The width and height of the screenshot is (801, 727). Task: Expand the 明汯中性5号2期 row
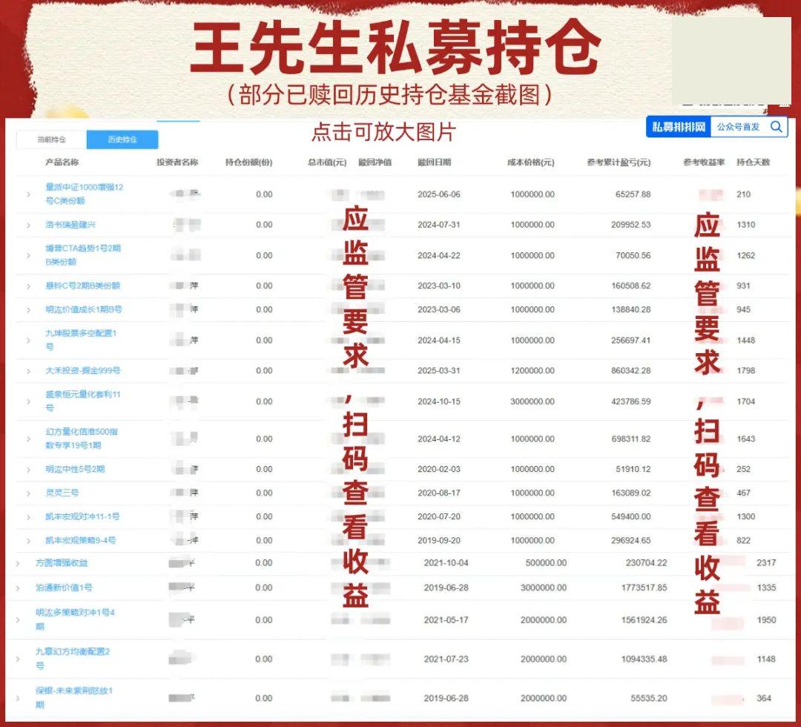coord(29,470)
